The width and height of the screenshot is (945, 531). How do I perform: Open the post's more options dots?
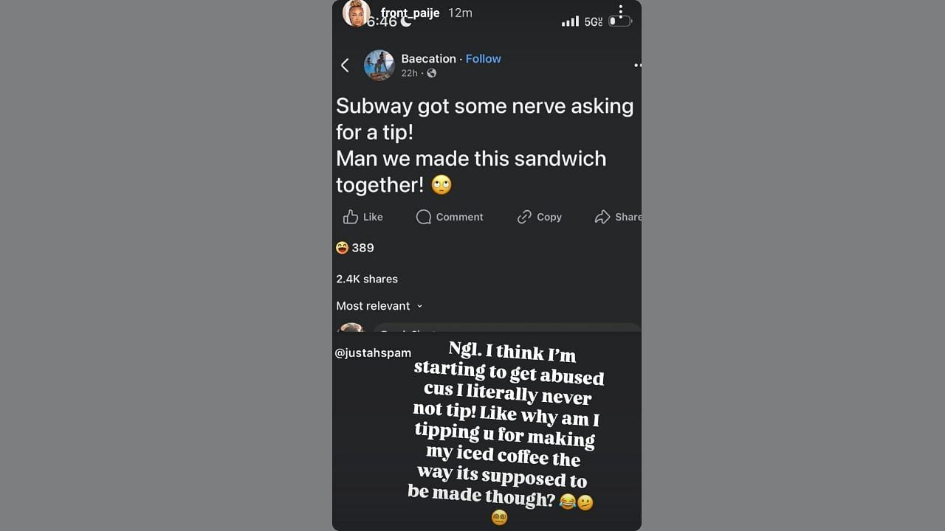click(x=637, y=65)
